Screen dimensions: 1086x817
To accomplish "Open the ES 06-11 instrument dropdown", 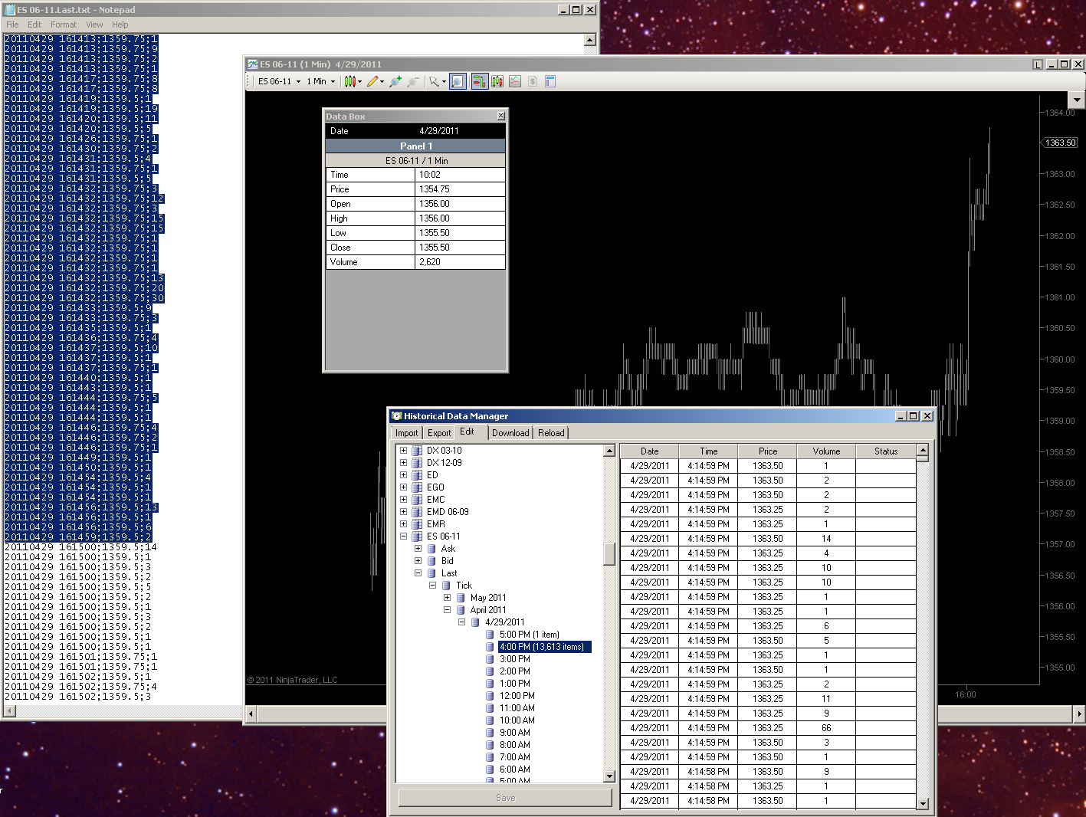I will [x=279, y=81].
